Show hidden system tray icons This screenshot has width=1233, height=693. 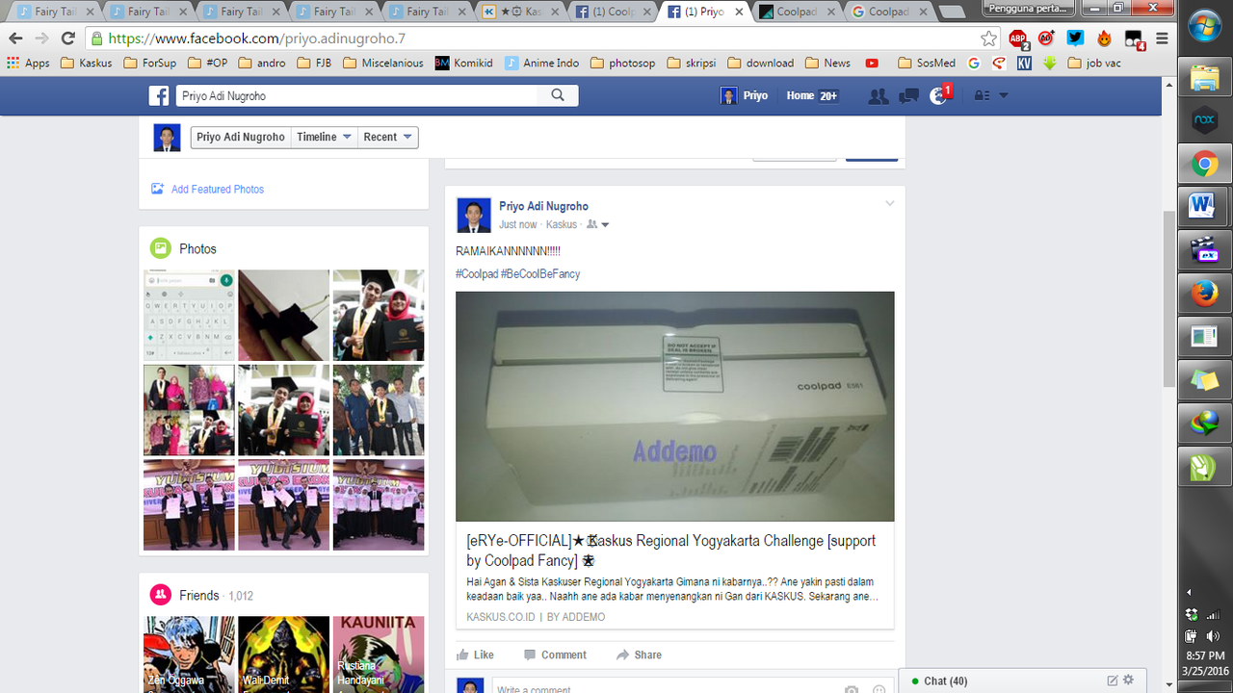[1189, 592]
